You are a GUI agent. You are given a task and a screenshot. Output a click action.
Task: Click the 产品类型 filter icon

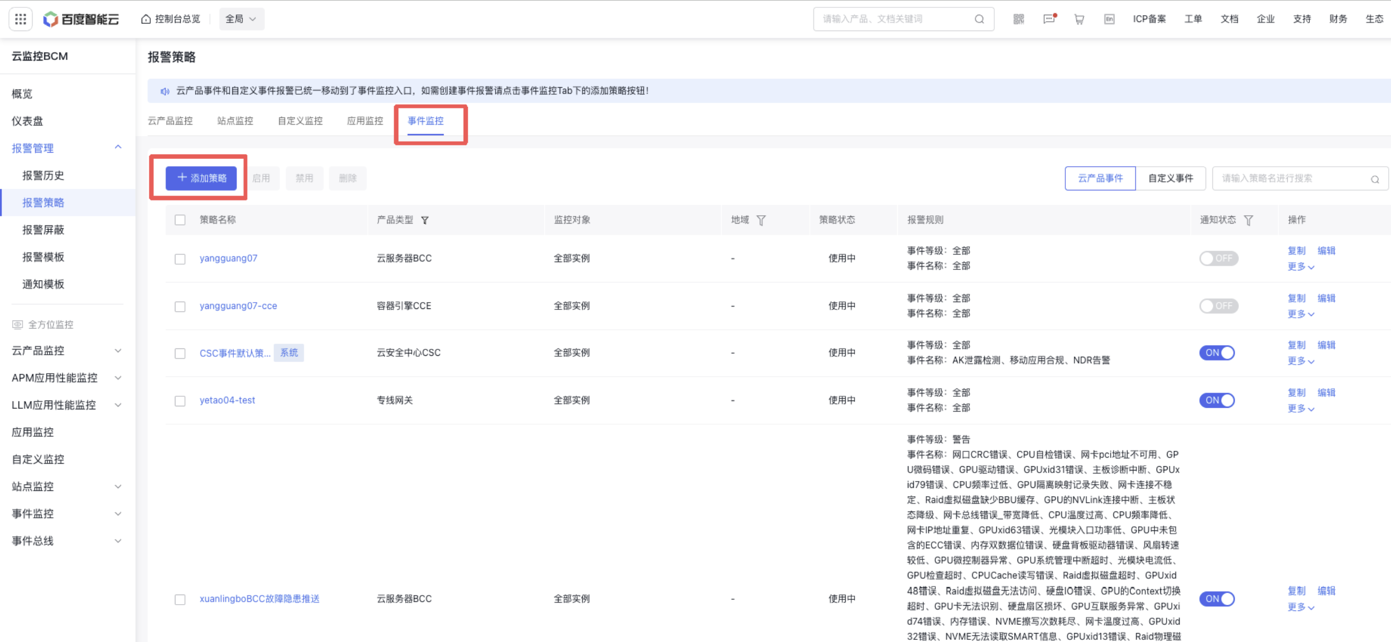coord(425,220)
